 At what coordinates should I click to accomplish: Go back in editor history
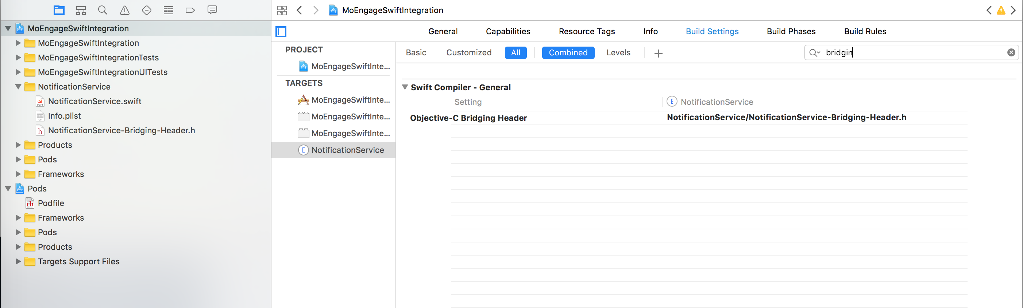(x=300, y=10)
